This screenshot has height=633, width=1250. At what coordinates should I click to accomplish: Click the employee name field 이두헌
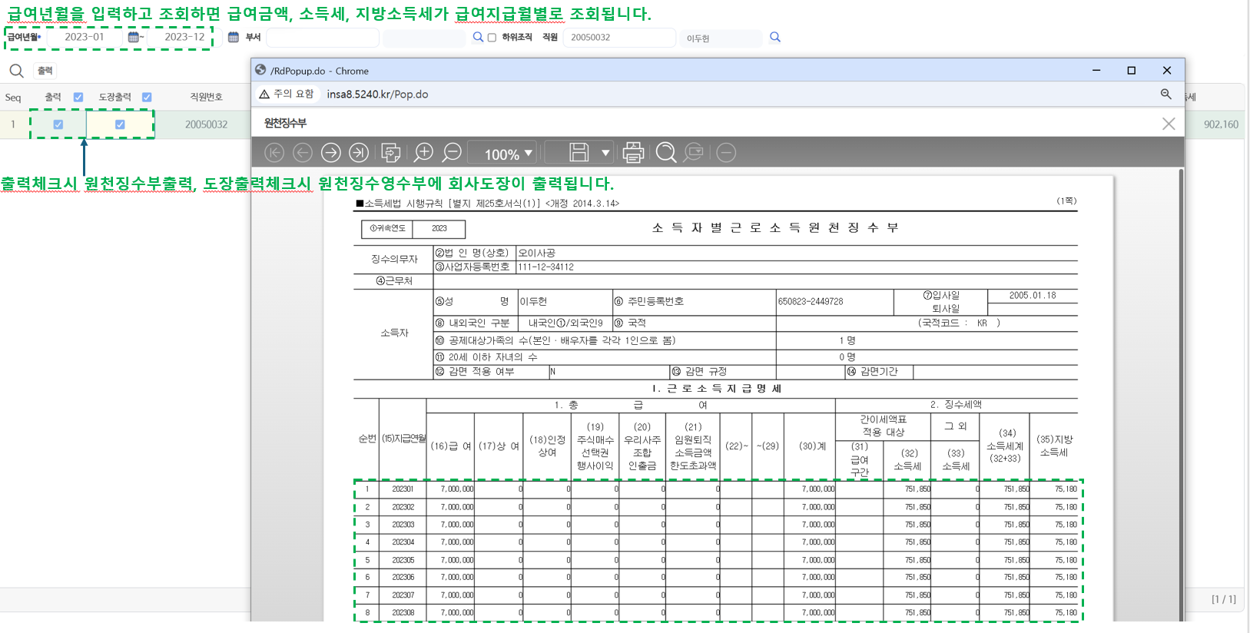721,38
